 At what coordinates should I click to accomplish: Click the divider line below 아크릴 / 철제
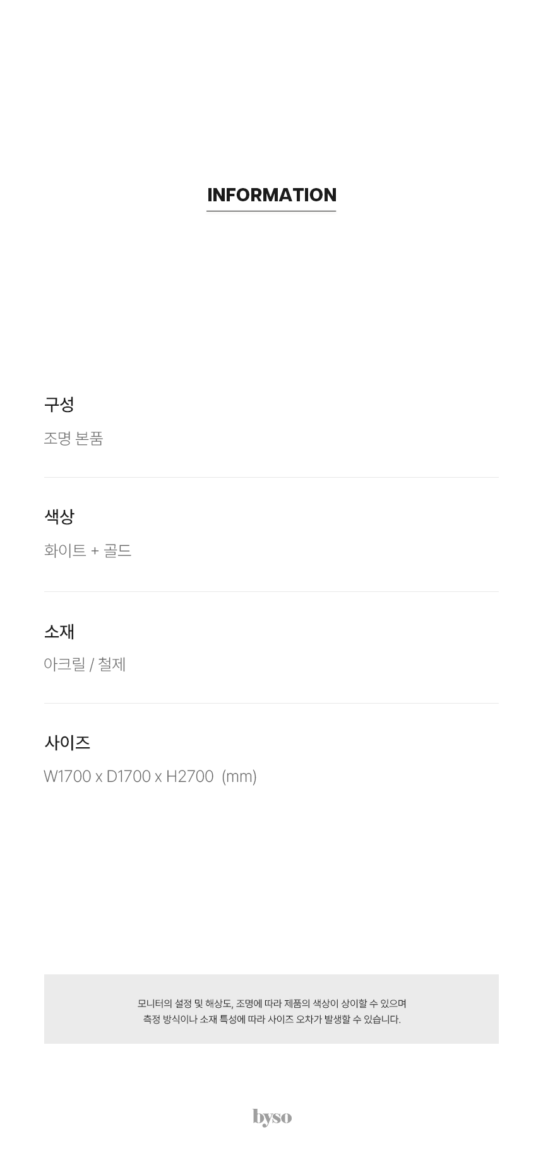(x=271, y=704)
